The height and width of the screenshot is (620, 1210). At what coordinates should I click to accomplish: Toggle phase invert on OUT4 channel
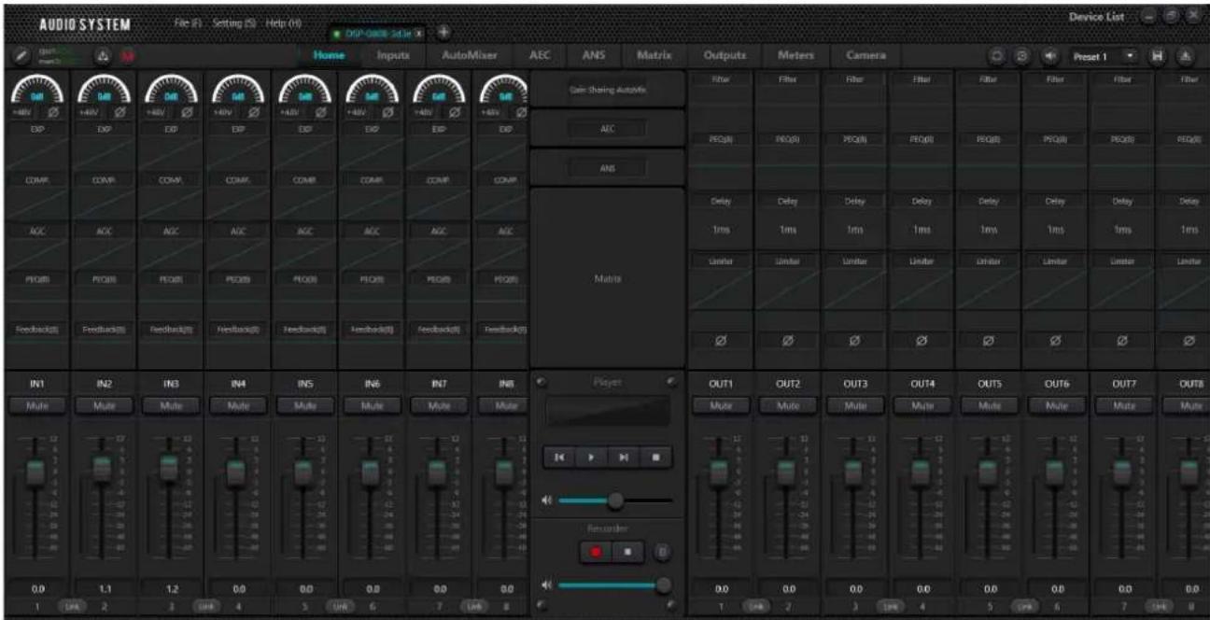[x=922, y=343]
